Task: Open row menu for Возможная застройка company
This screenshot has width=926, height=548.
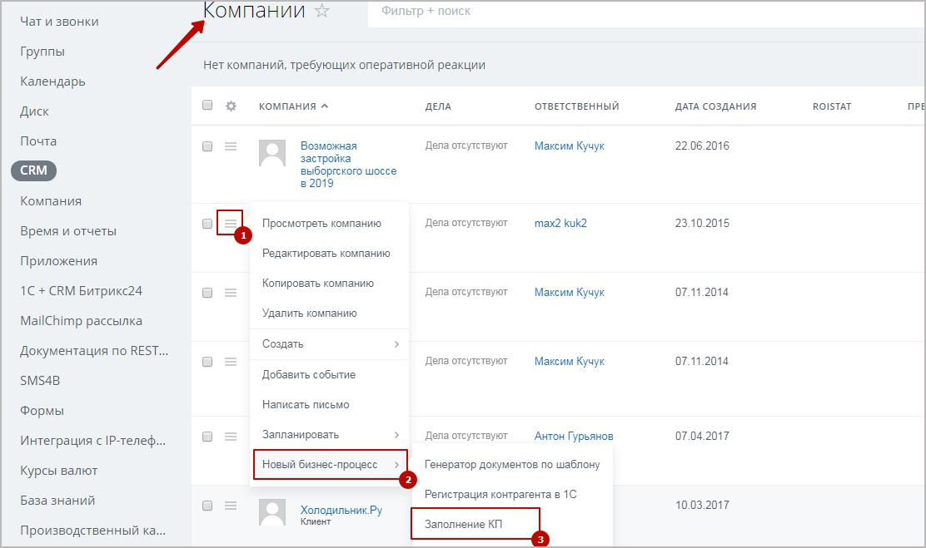Action: point(231,146)
